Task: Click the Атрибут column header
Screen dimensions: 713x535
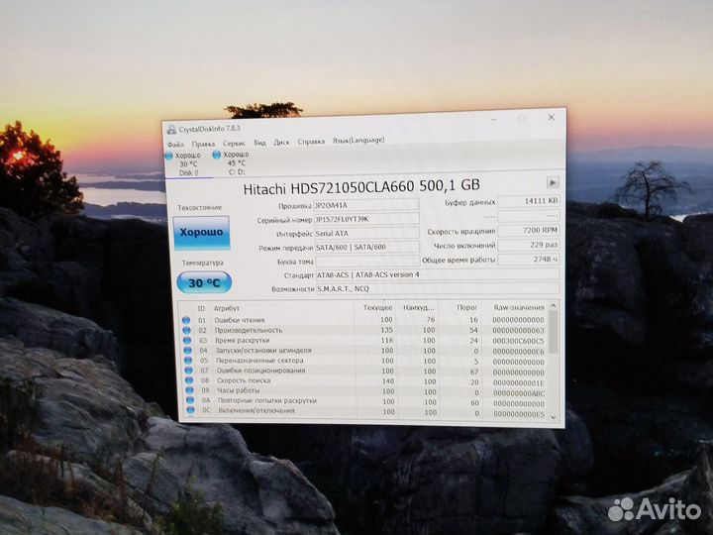Action: (x=226, y=308)
